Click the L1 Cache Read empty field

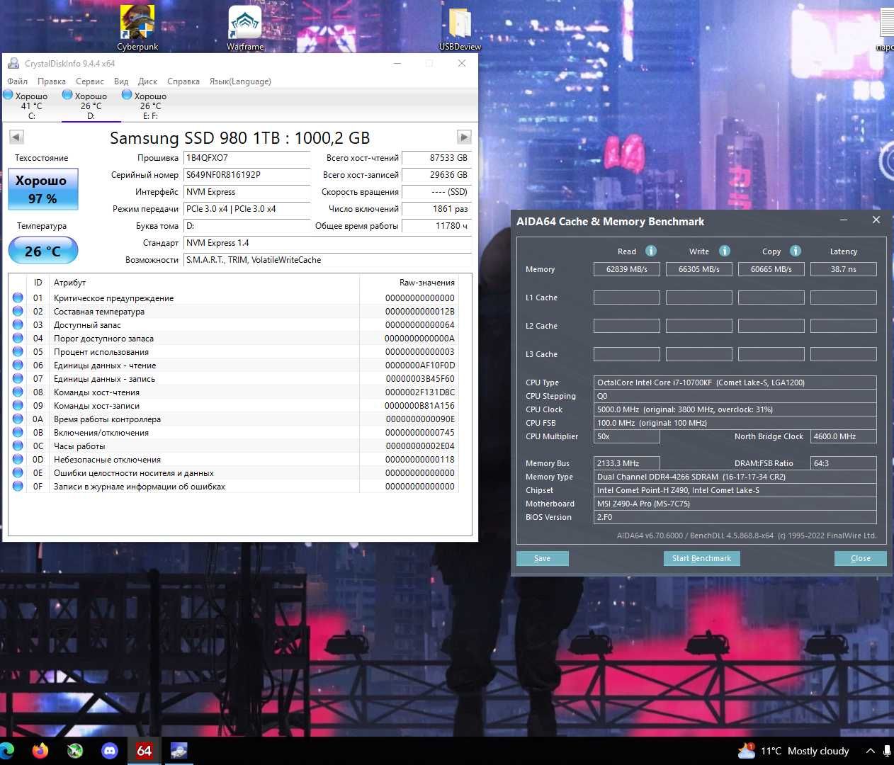click(627, 297)
